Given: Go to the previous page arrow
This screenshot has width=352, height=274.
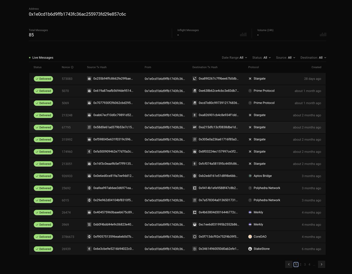Looking at the screenshot, I should click(289, 264).
